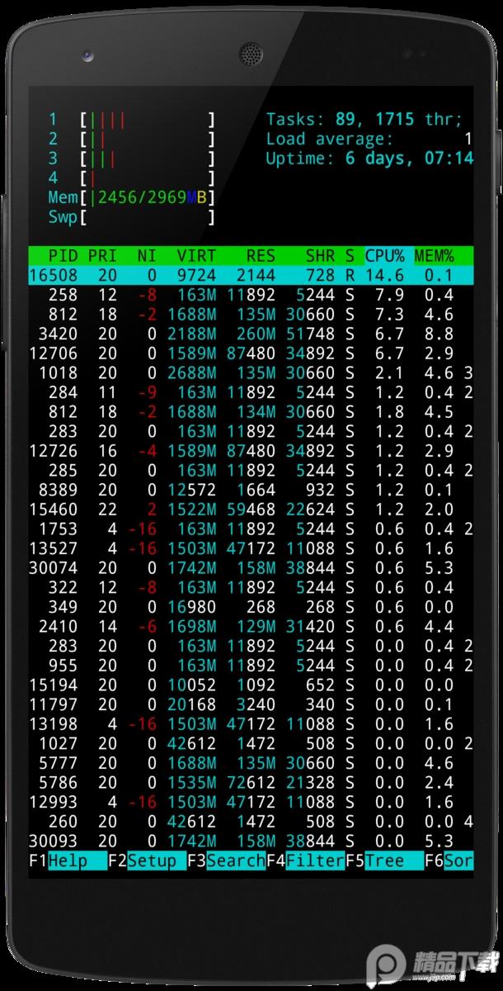Select the process with PID 3420

click(247, 334)
